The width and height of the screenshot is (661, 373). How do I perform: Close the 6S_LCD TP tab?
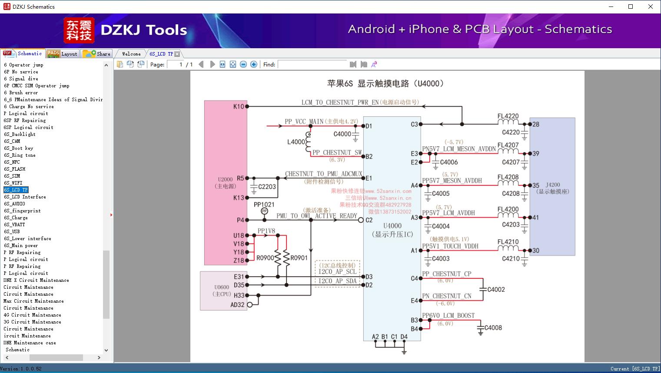tap(177, 54)
